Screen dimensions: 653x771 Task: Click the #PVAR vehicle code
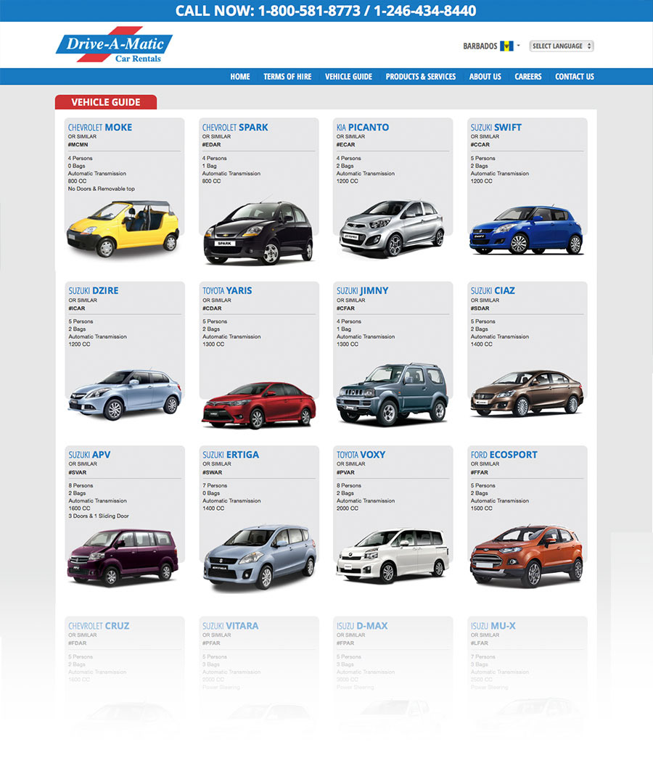coord(345,472)
